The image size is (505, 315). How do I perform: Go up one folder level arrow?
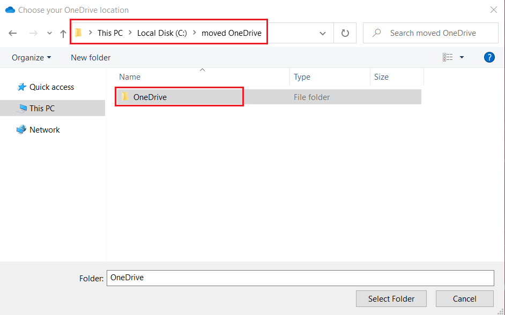[x=63, y=34]
